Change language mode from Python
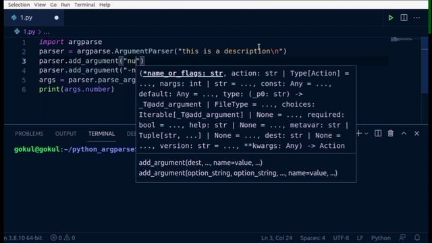432x243 pixels. pyautogui.click(x=381, y=238)
